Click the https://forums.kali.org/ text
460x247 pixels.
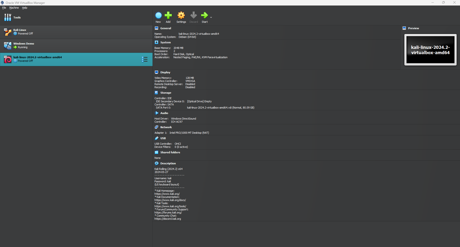tap(168, 213)
